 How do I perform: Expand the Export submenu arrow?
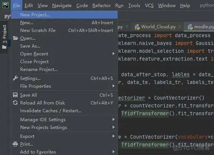click(114, 136)
